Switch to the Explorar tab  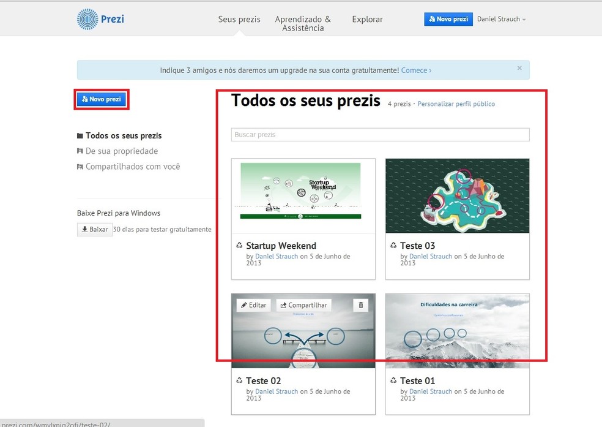tap(366, 19)
